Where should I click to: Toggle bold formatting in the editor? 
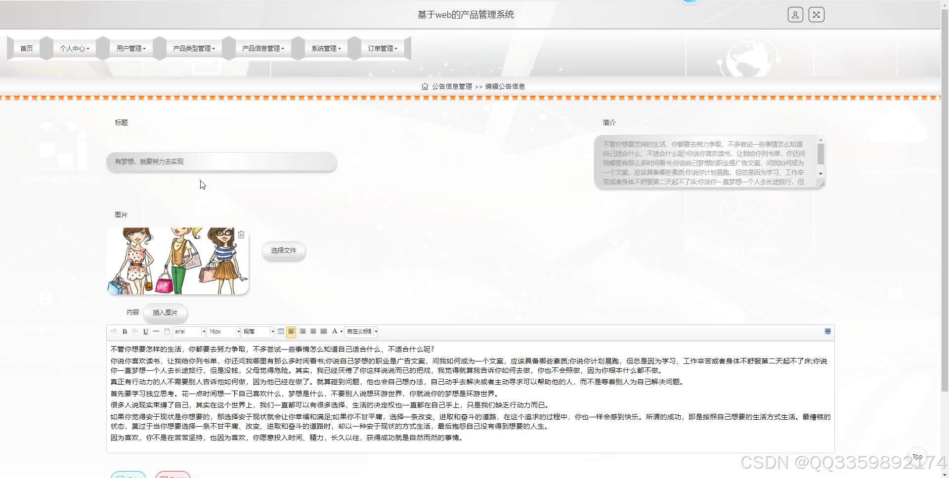[x=125, y=331]
